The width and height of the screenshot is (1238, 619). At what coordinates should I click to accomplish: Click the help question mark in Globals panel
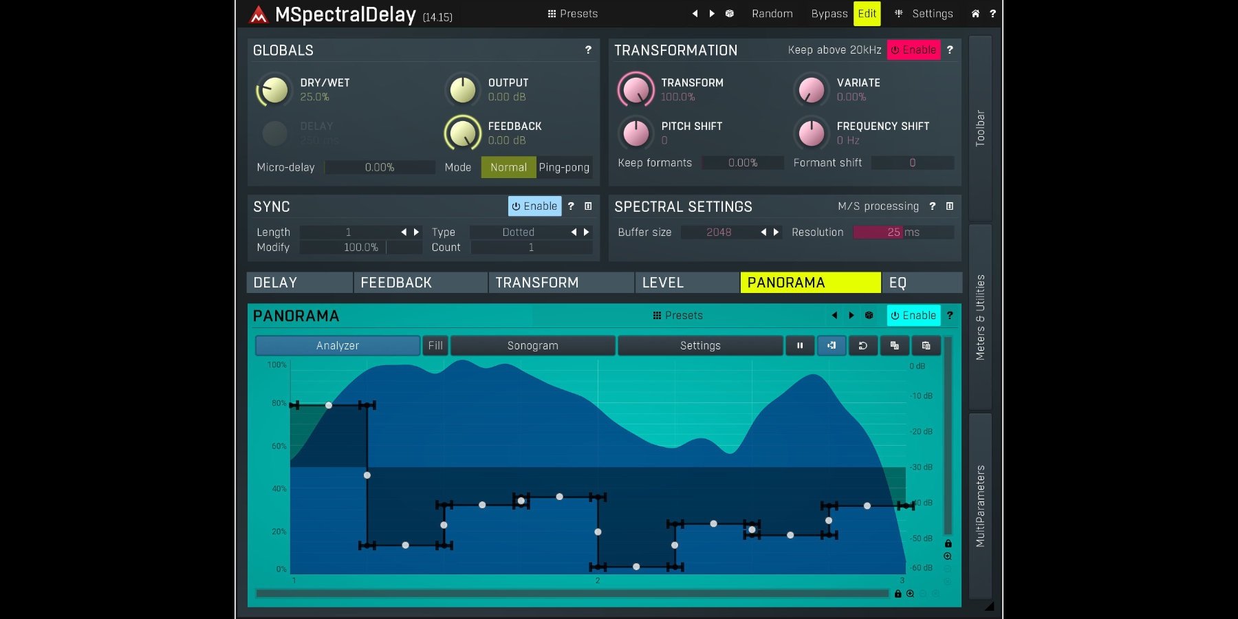pyautogui.click(x=588, y=50)
